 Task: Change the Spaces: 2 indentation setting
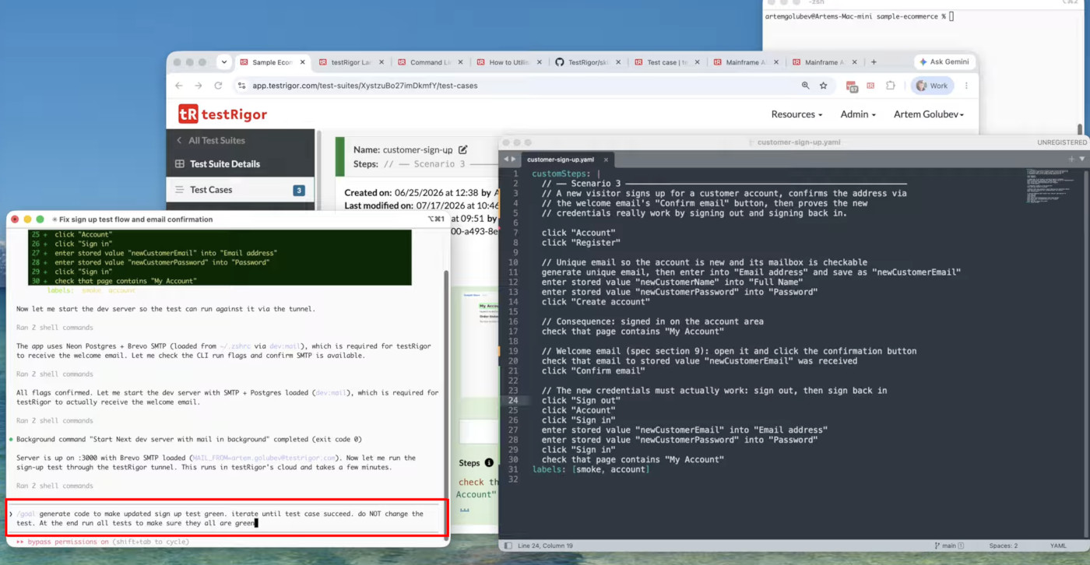point(1004,546)
